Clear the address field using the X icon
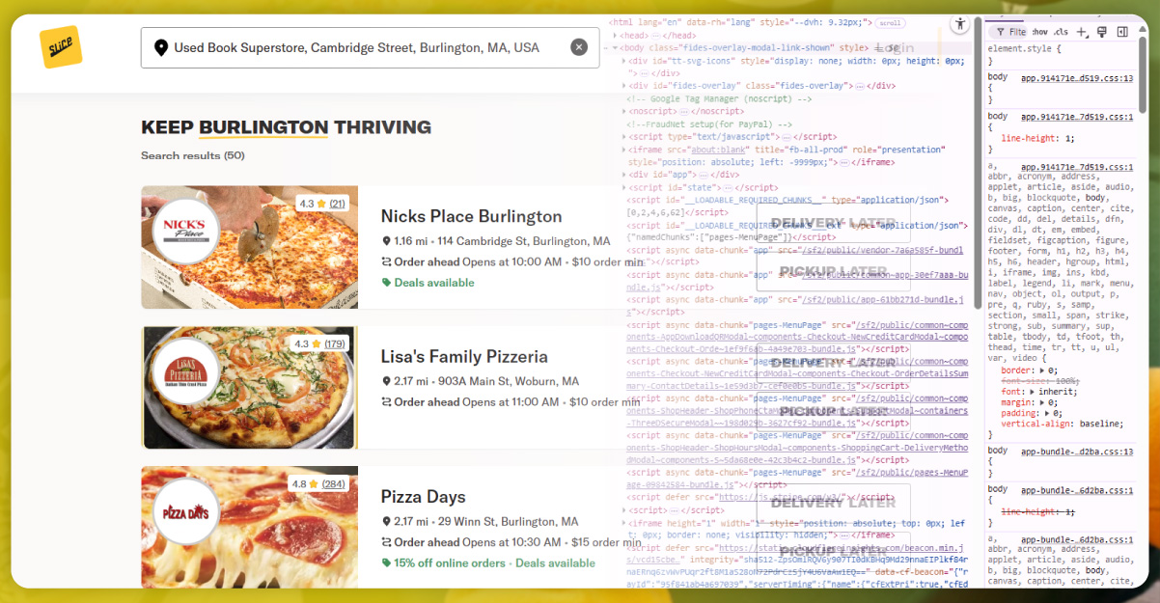 [x=578, y=46]
